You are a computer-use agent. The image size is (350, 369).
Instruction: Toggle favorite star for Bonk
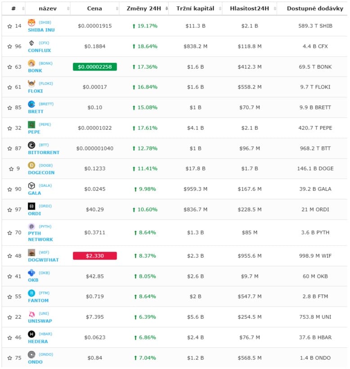pyautogui.click(x=9, y=67)
